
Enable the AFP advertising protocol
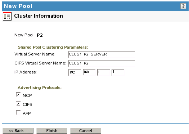(18, 112)
